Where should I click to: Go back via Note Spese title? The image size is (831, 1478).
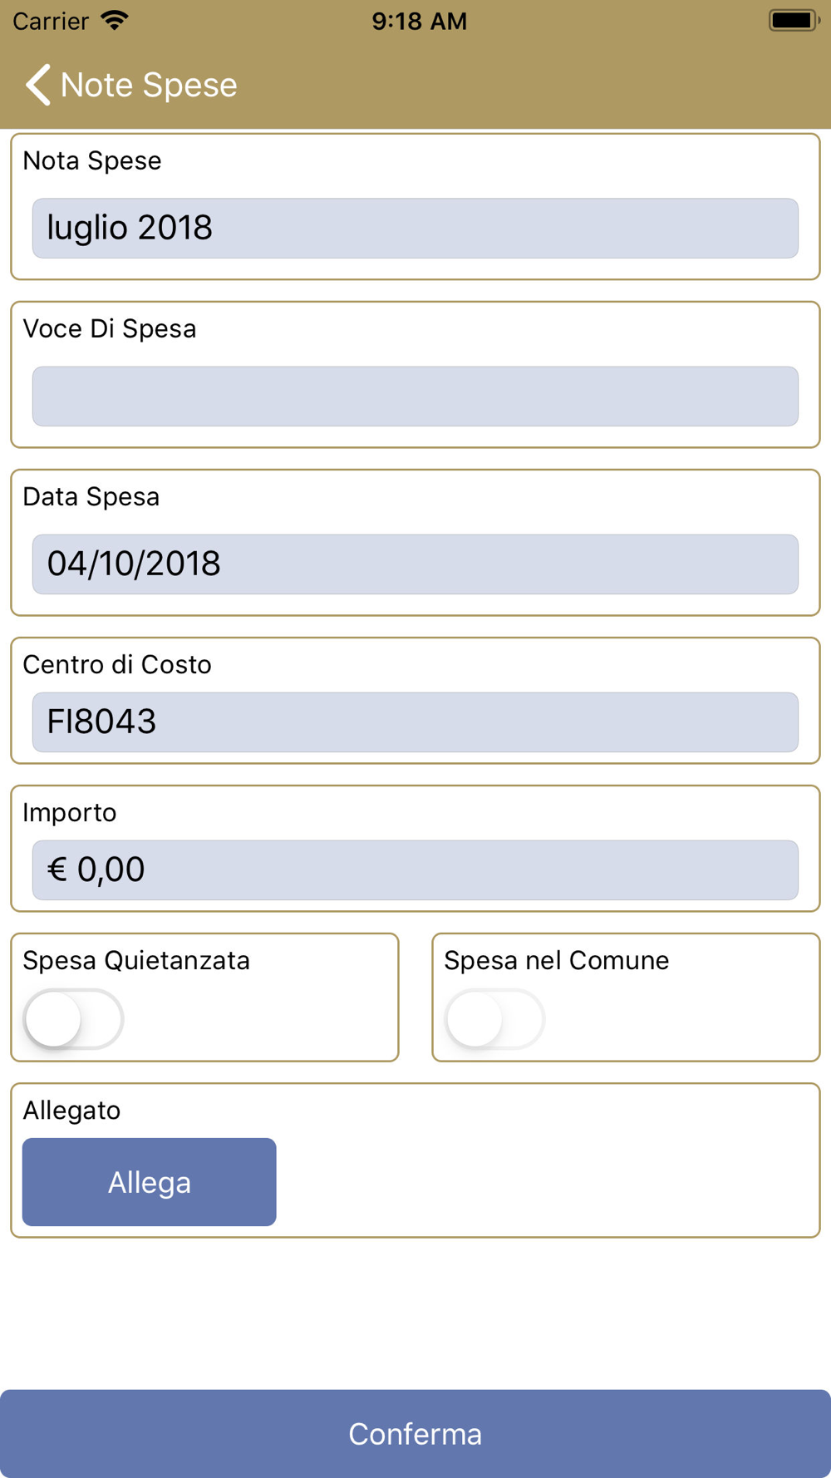(149, 85)
